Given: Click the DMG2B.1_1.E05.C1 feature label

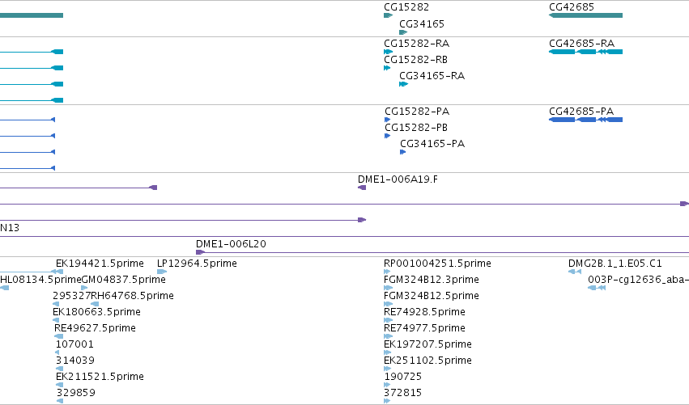Looking at the screenshot, I should coord(615,264).
